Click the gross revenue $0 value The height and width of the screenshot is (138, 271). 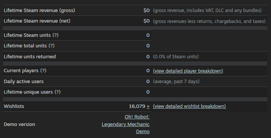[146, 11]
